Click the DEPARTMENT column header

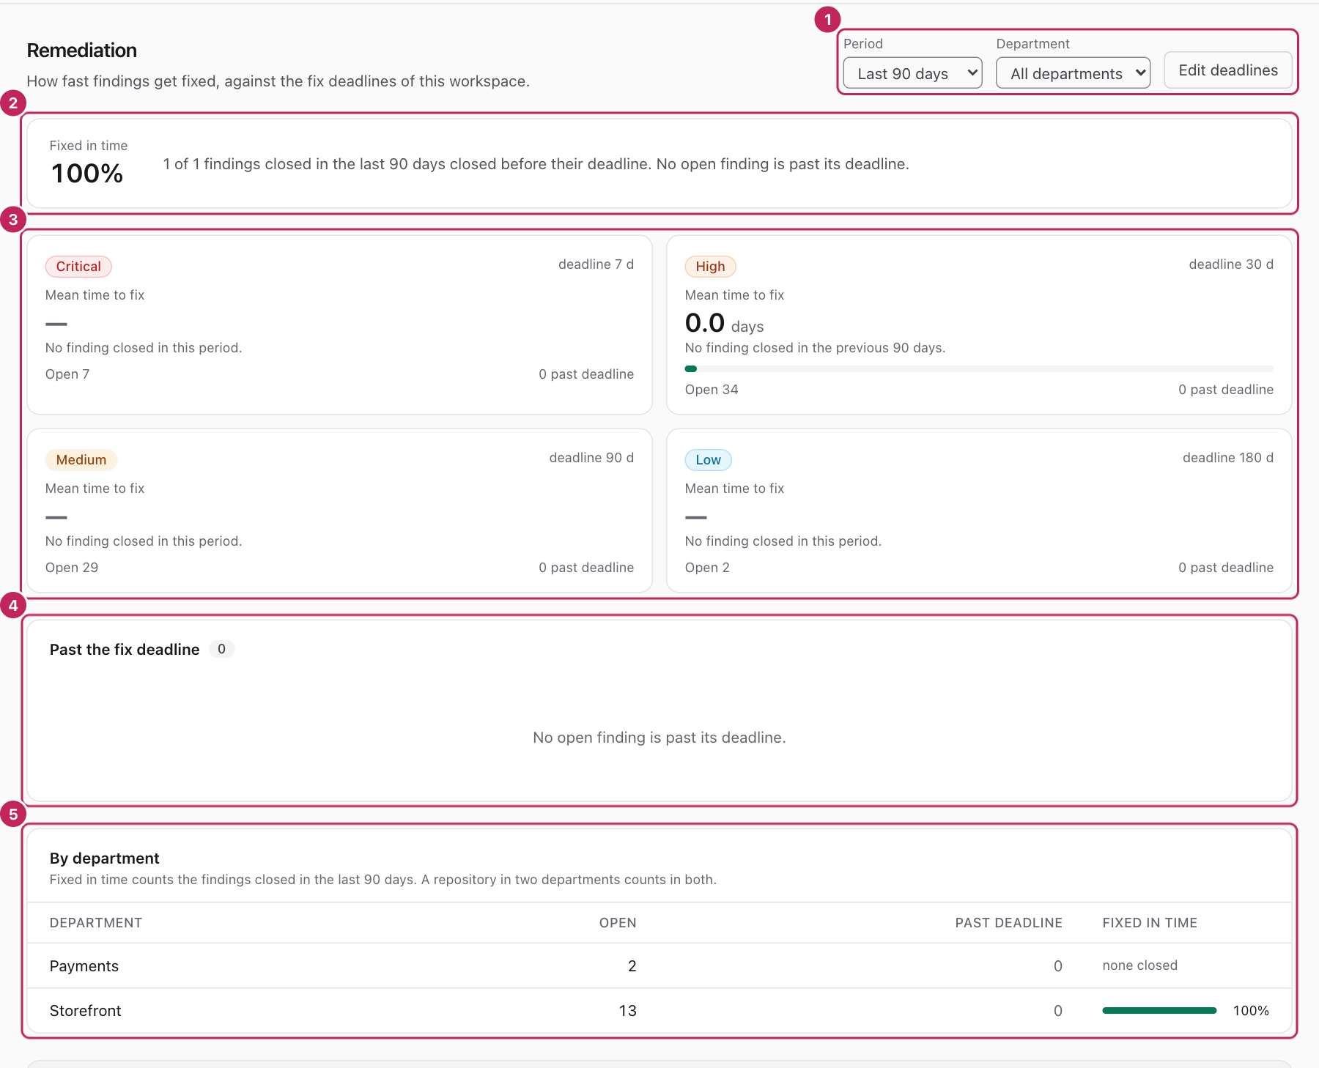coord(96,923)
